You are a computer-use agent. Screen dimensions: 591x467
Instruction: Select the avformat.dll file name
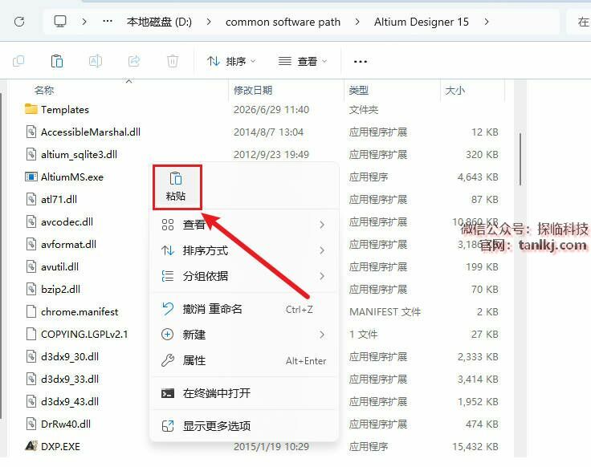click(68, 245)
